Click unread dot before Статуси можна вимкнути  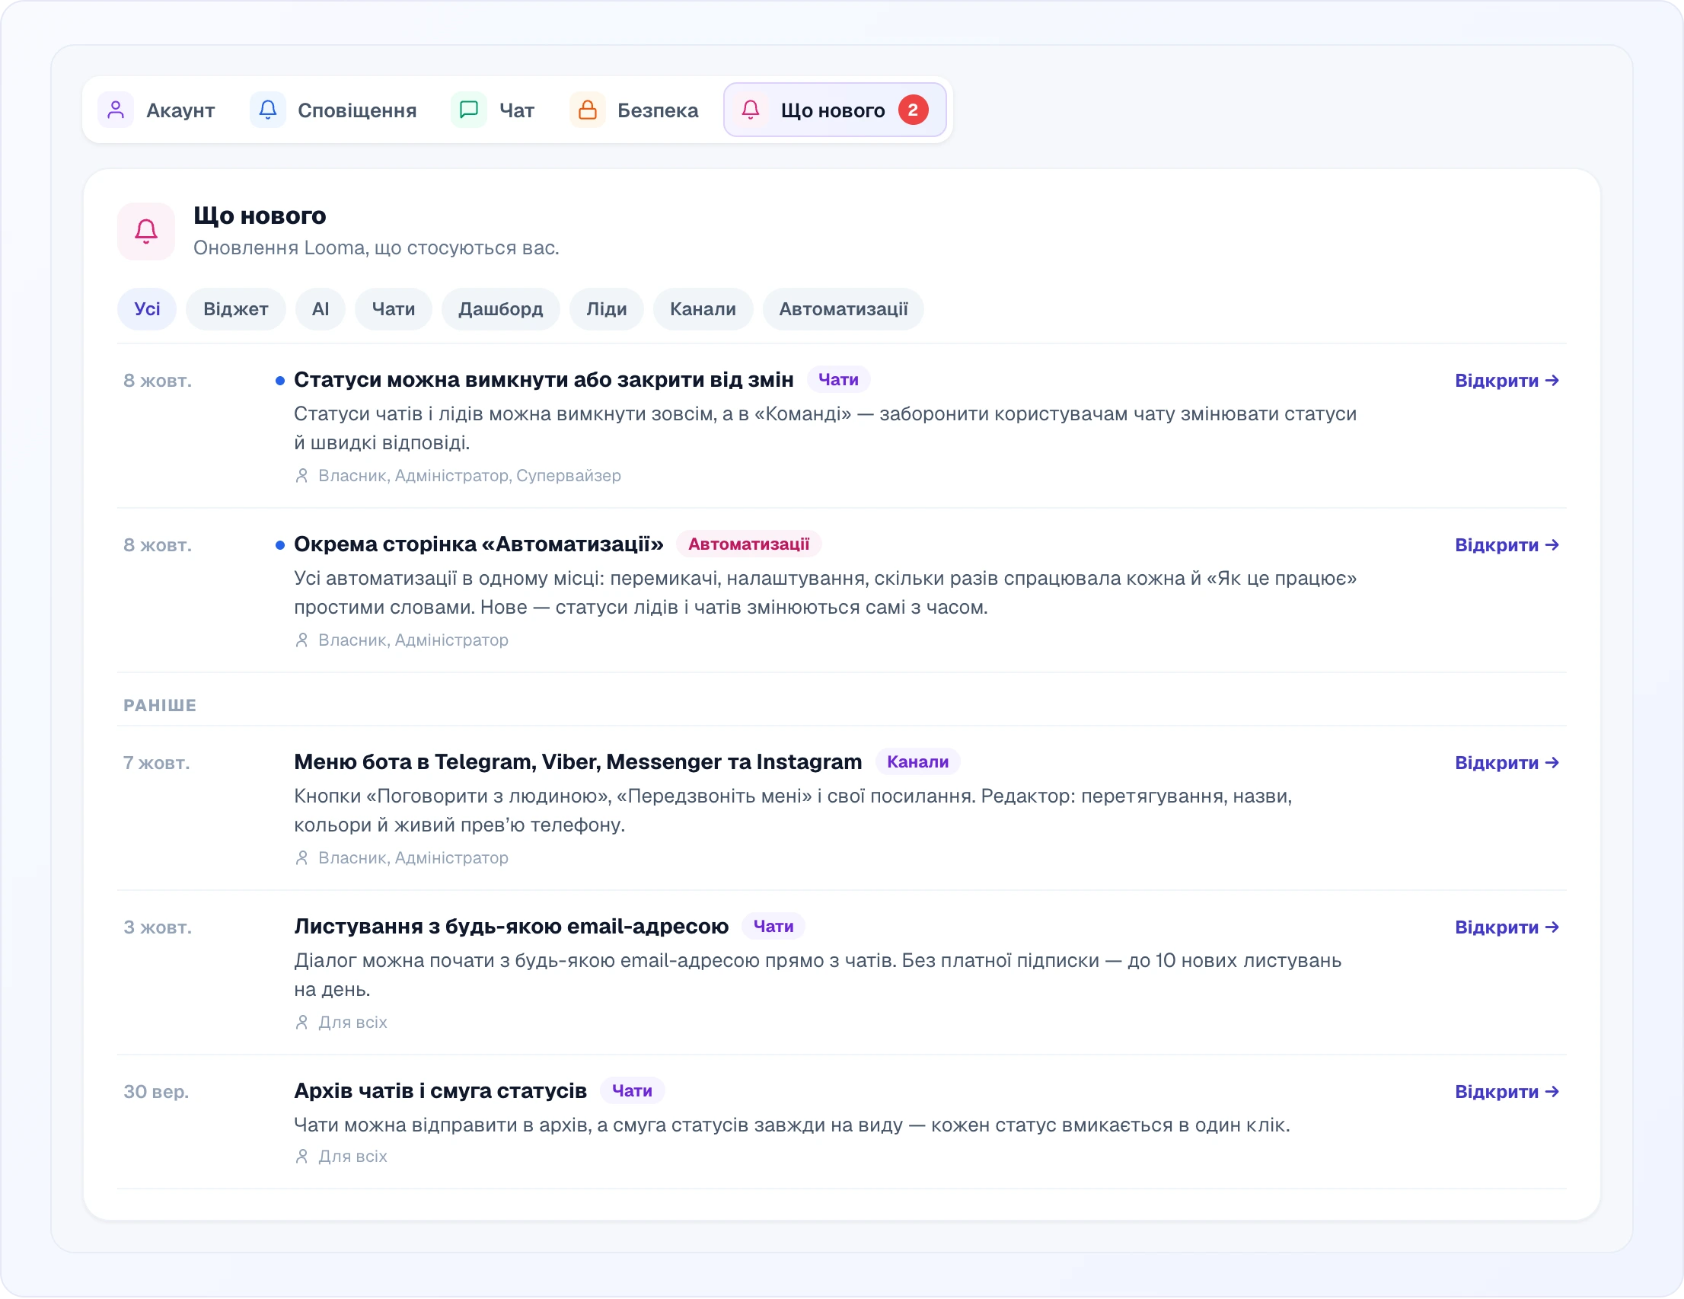pos(280,381)
